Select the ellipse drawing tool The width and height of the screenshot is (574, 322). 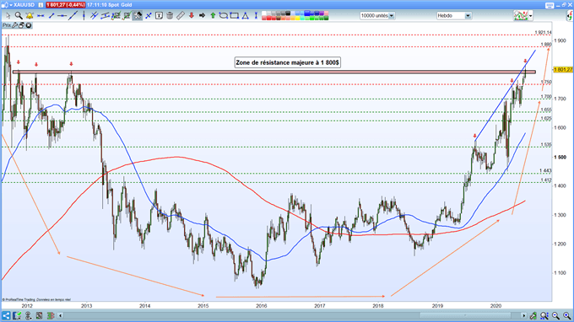point(224,16)
